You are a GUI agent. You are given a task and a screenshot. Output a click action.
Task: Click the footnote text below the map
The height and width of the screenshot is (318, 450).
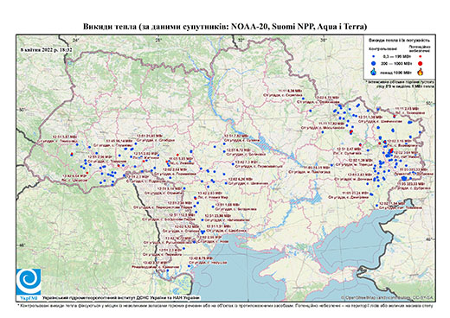click(x=225, y=305)
